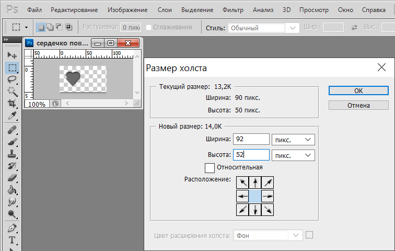The height and width of the screenshot is (251, 395).
Task: Set anchor to middle-right arrow
Action: [268, 196]
